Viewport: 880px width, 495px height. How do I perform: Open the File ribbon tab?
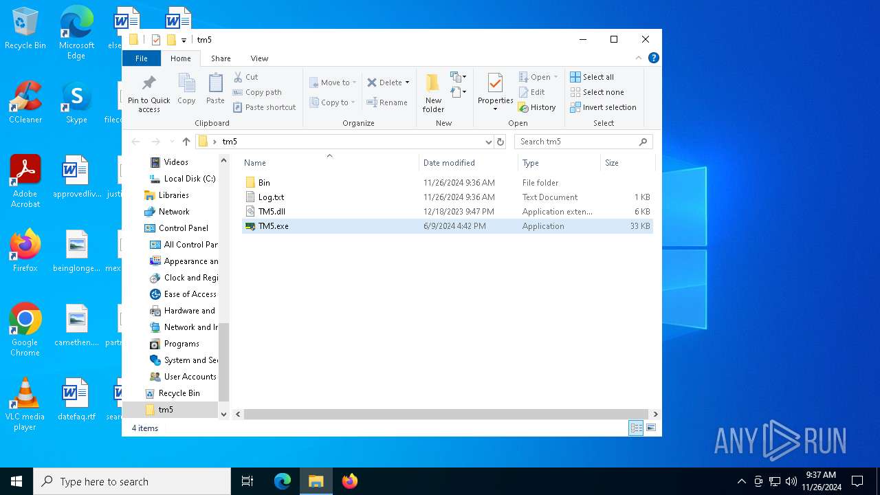(141, 58)
